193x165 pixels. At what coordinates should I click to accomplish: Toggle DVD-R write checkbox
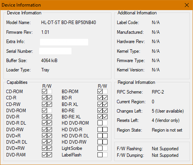50,117
